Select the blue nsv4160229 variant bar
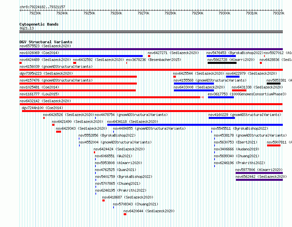The width and height of the screenshot is (292, 227). 222,118
